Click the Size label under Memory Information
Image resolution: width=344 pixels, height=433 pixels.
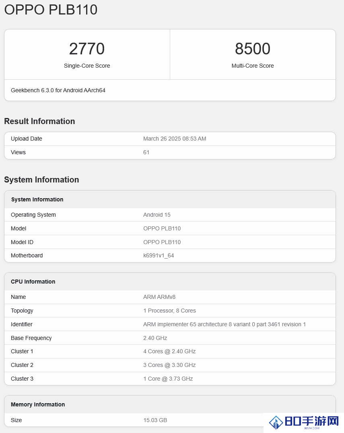16,420
